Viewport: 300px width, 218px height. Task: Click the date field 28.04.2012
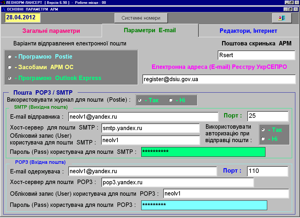click(23, 17)
